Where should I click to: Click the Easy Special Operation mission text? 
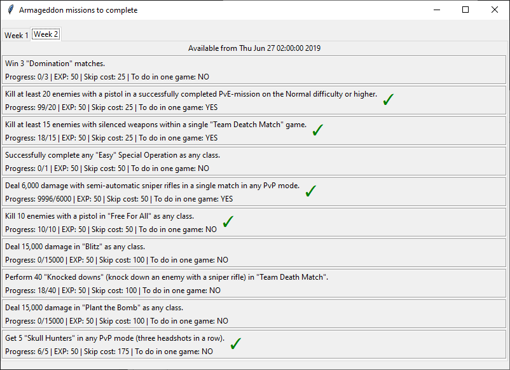coord(113,155)
